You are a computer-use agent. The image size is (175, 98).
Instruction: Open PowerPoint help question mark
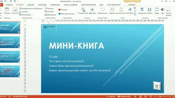pos(162,1)
